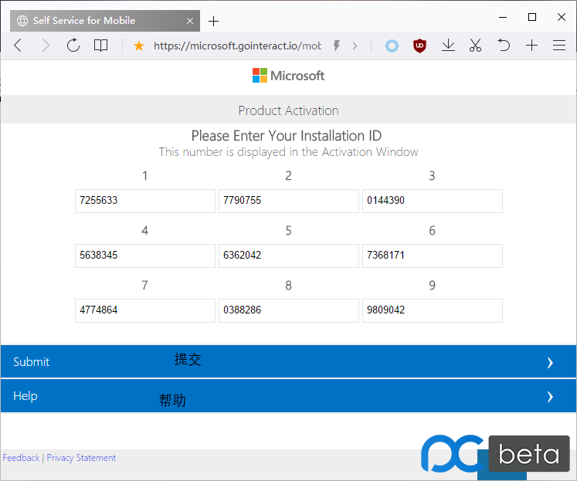Click the address bar URL microsoft.gointeract.io
The width and height of the screenshot is (577, 481).
click(237, 46)
